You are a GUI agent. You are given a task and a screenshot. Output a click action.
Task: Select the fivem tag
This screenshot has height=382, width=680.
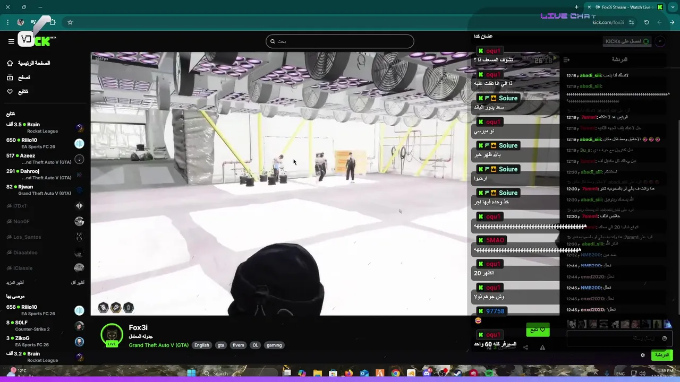(x=239, y=345)
